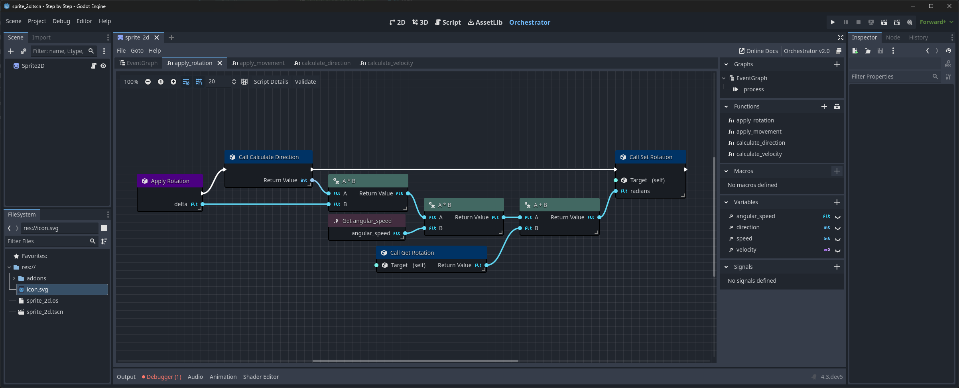Image resolution: width=959 pixels, height=388 pixels.
Task: Open Inspector property tools menu
Action: coord(948,77)
